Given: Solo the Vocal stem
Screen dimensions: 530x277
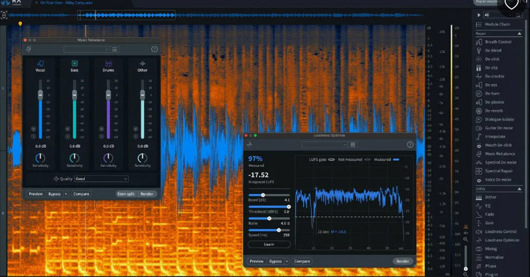Looking at the screenshot, I should pos(34,136).
